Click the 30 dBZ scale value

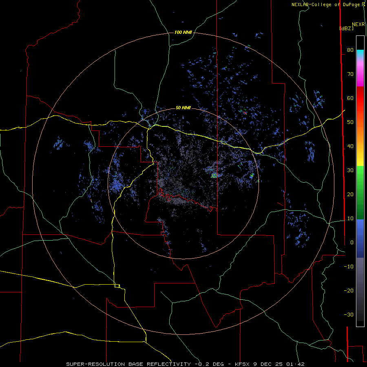tap(350, 170)
